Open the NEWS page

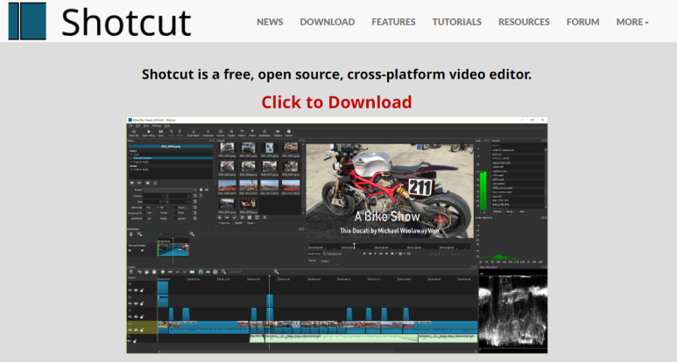[x=270, y=22]
